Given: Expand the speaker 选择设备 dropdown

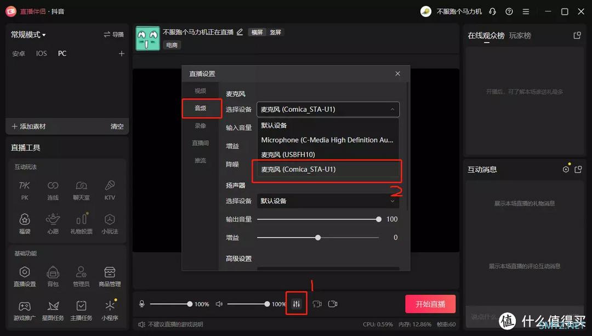Looking at the screenshot, I should 328,201.
